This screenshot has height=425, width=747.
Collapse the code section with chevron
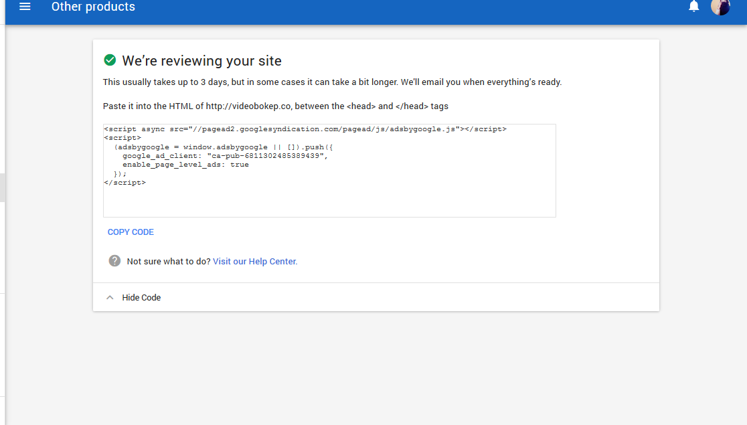[x=110, y=297]
